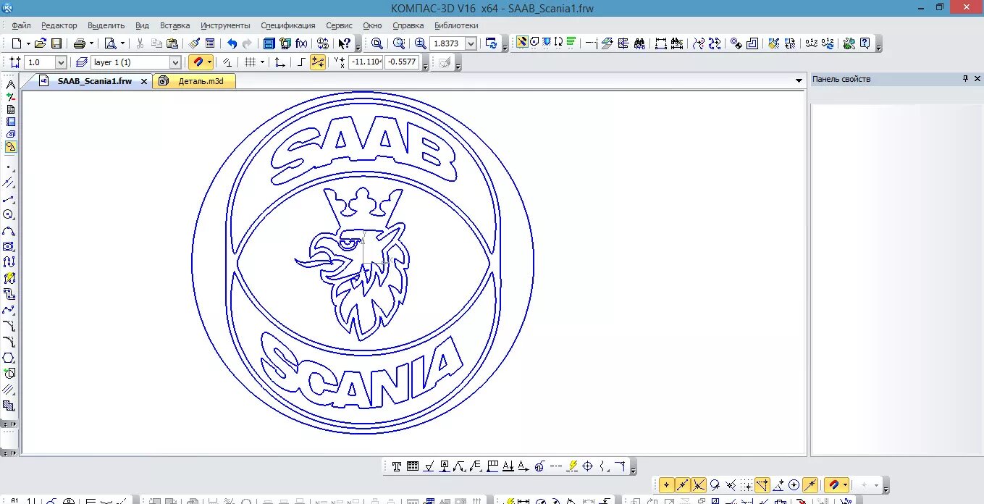Zoom in using the magnifier plus icon
The height and width of the screenshot is (504, 984).
(420, 43)
